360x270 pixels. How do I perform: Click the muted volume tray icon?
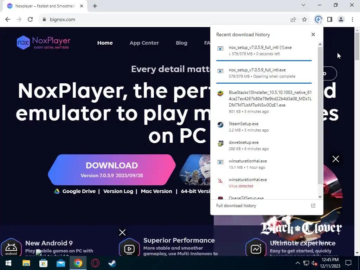(314, 263)
